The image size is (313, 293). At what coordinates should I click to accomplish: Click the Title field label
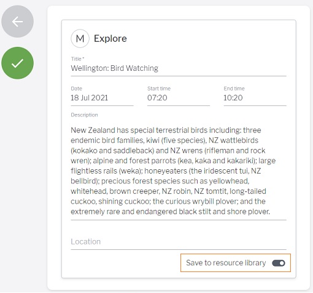(77, 59)
